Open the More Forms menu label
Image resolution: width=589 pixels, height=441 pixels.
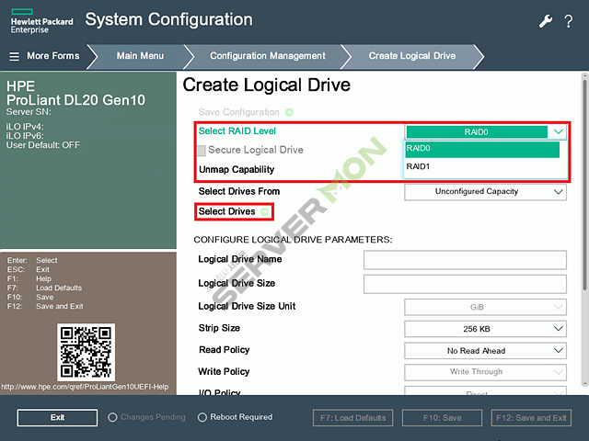[x=53, y=56]
